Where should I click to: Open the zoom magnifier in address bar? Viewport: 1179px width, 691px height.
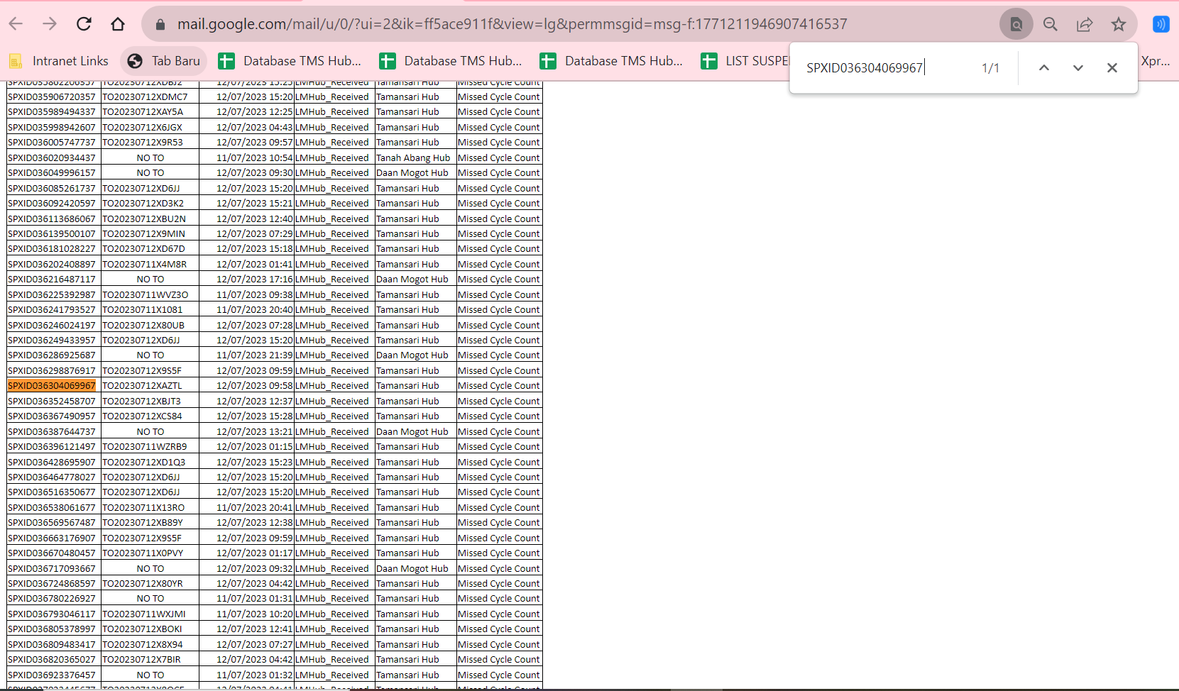[x=1051, y=24]
